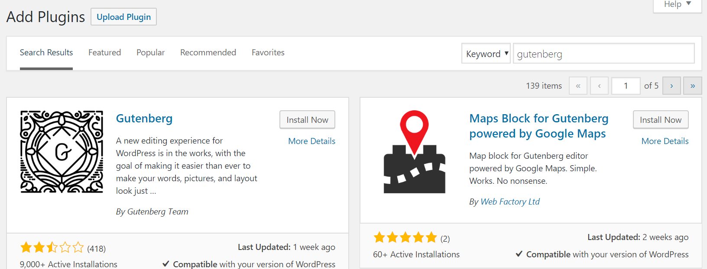
Task: Open the Favorites plugins tab
Action: point(268,53)
